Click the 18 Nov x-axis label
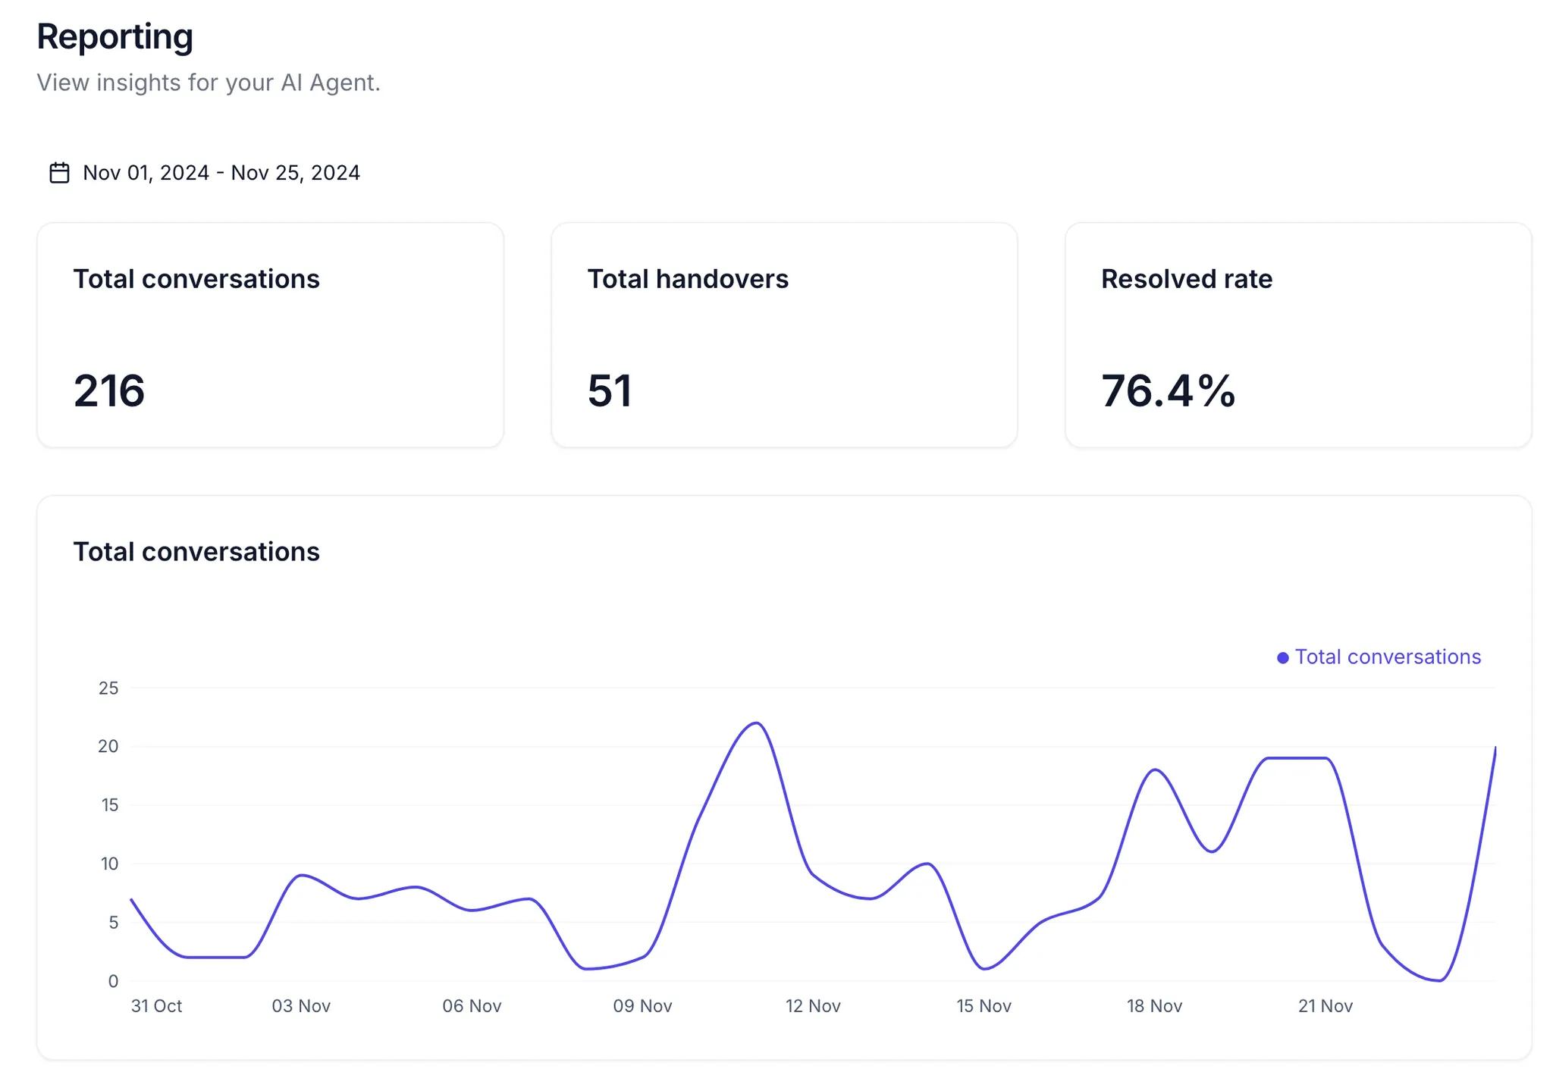This screenshot has width=1553, height=1091. click(x=1154, y=1005)
